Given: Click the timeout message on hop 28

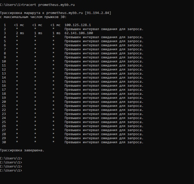Looking at the screenshot, I should coord(104,134).
